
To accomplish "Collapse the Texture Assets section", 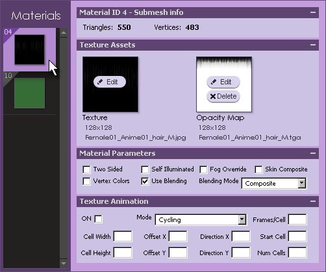I will (313, 45).
